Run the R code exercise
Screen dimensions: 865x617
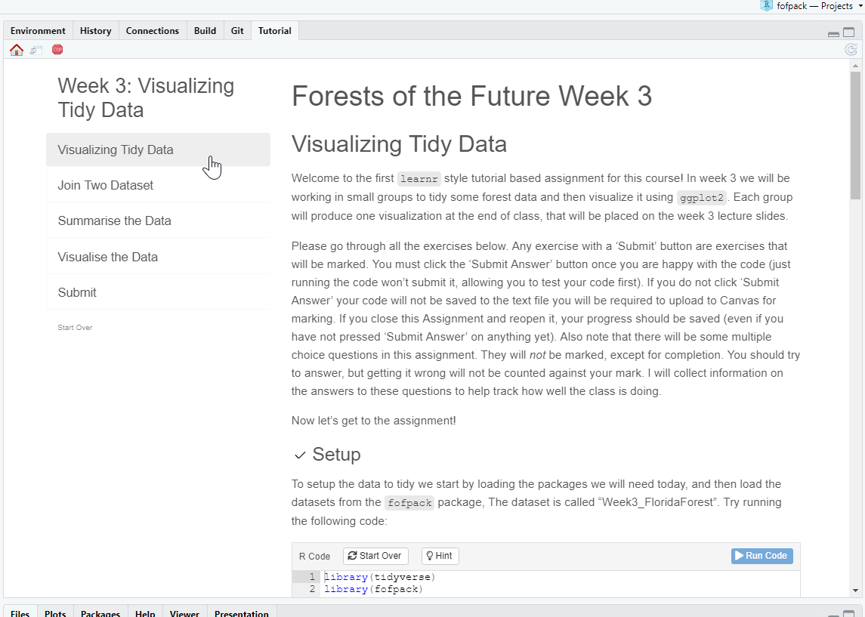click(x=762, y=556)
